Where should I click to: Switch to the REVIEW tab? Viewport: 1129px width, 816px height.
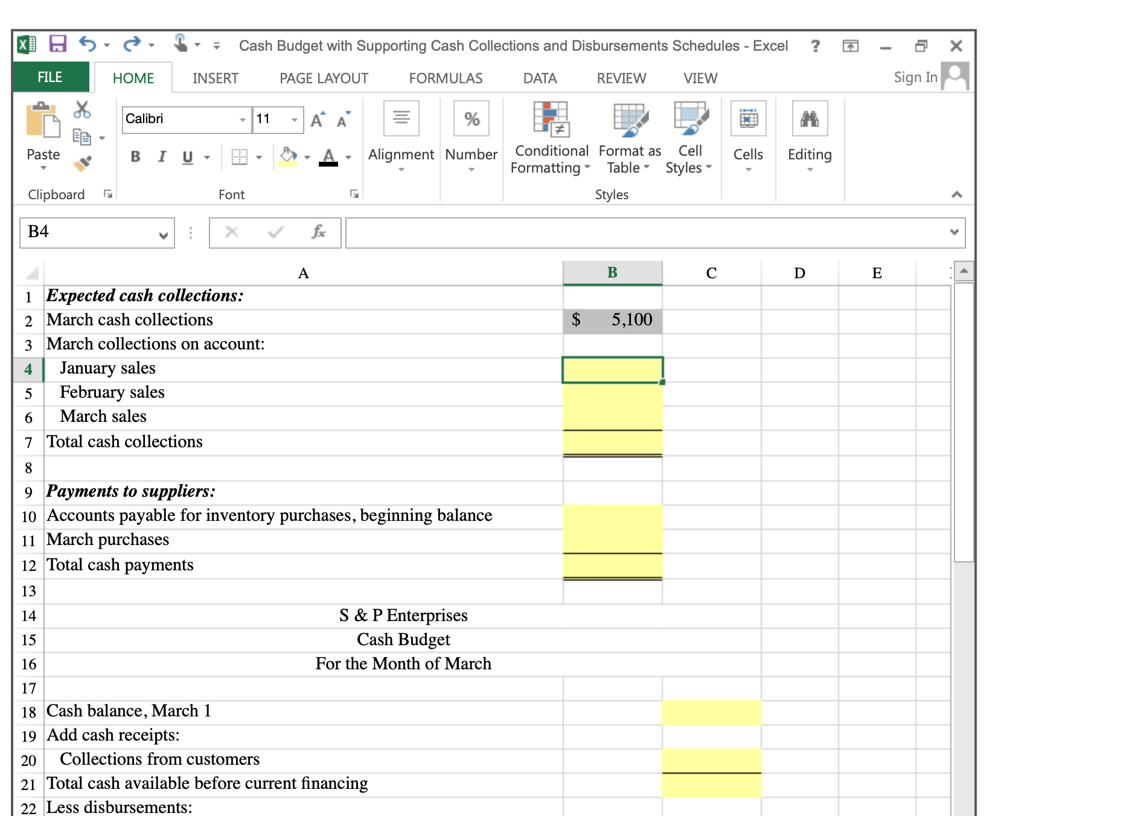621,78
